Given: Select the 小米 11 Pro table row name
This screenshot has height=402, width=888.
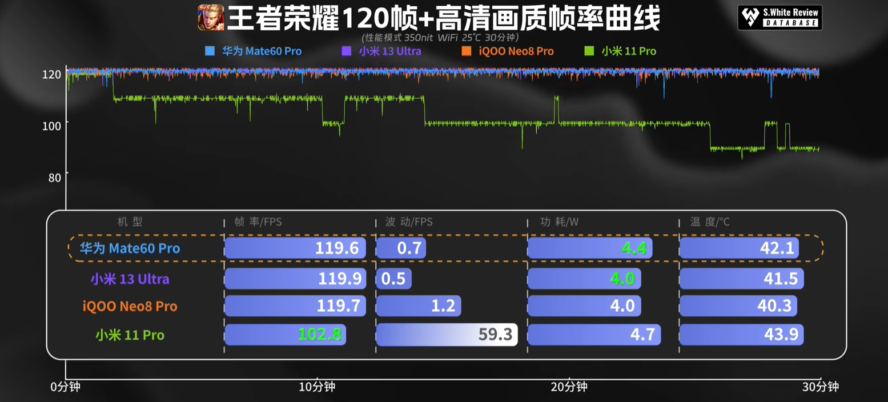Looking at the screenshot, I should 130,335.
